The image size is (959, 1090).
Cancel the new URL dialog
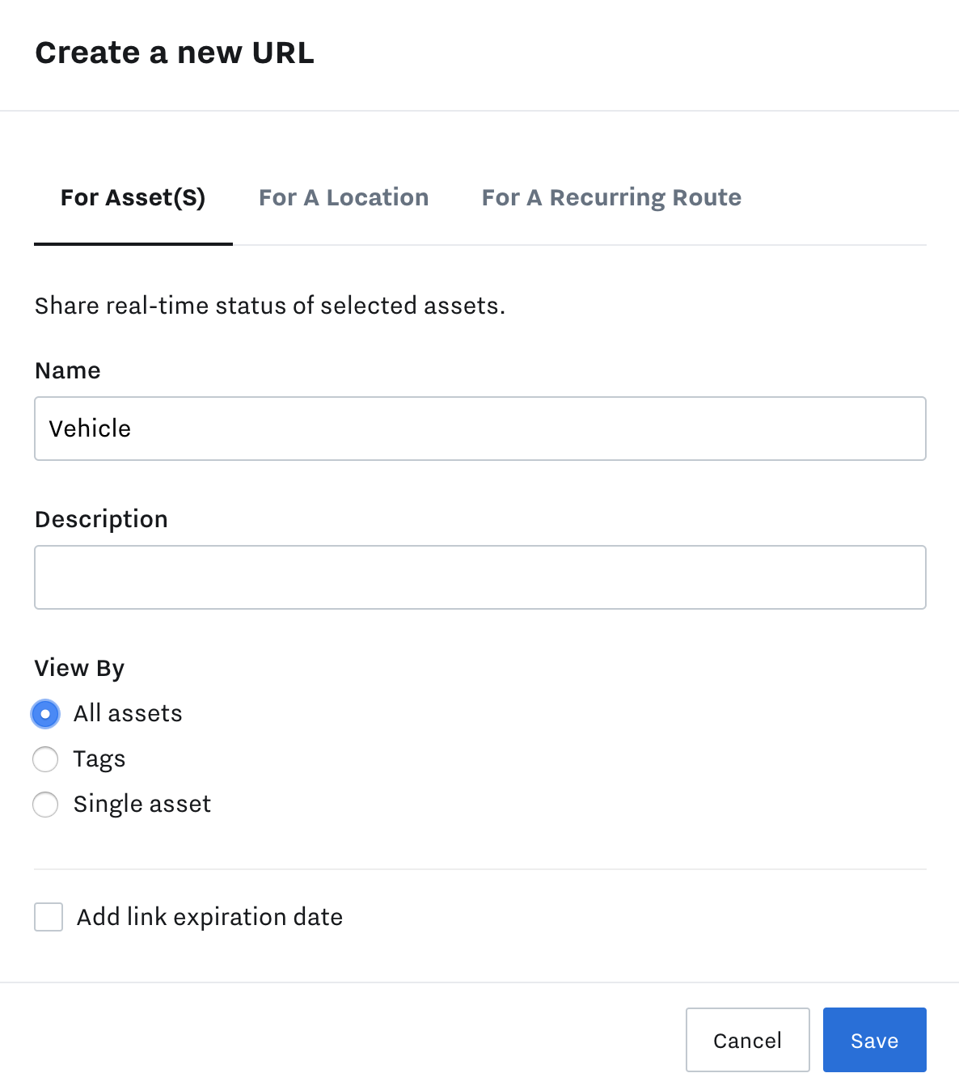pos(748,1040)
